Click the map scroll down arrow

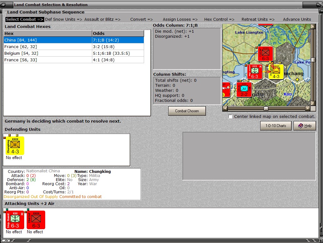click(x=313, y=103)
